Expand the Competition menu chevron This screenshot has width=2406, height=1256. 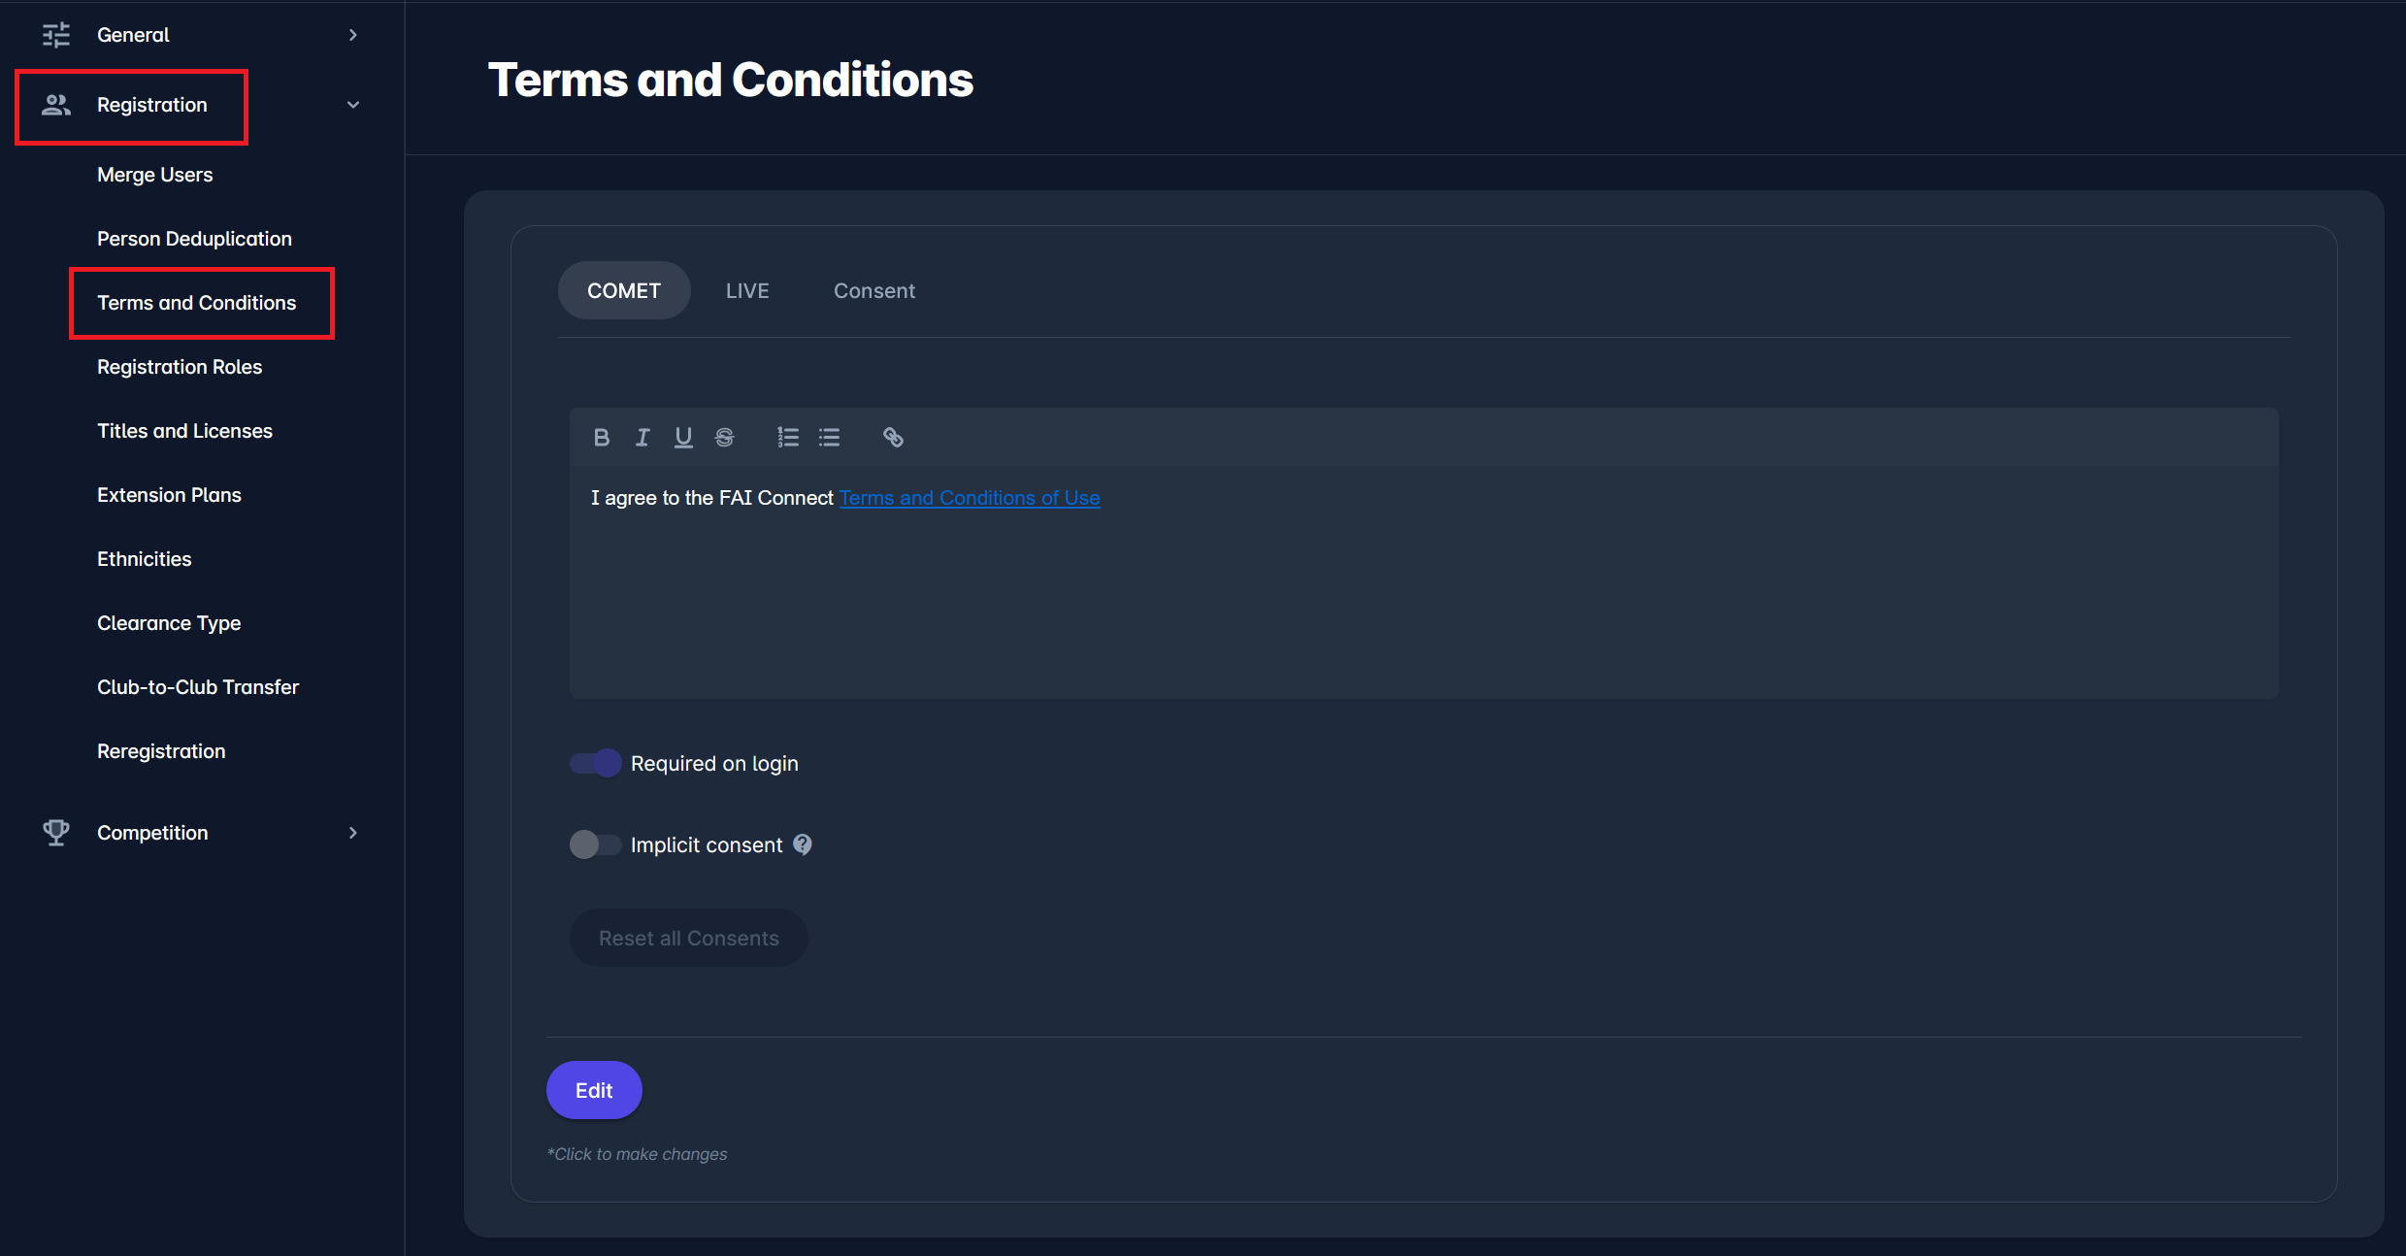pos(353,833)
